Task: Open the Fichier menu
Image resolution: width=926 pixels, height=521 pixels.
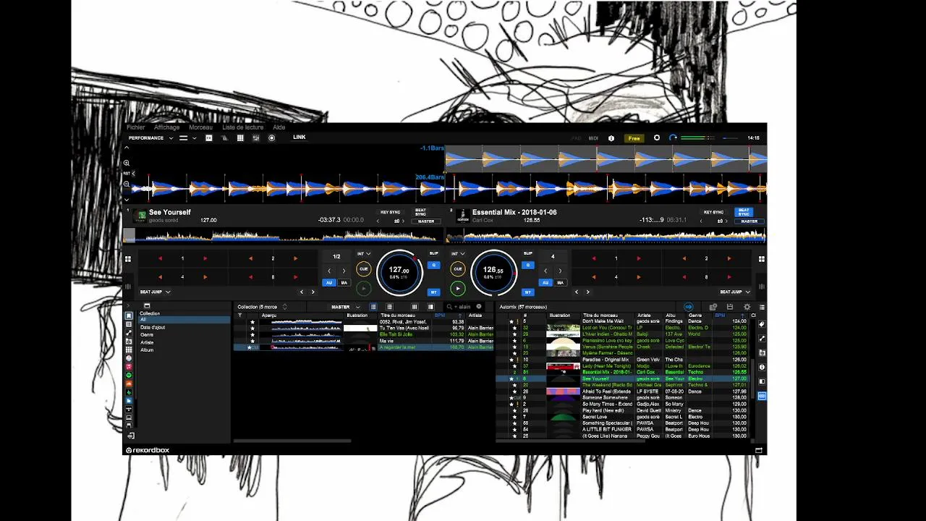Action: 135,127
